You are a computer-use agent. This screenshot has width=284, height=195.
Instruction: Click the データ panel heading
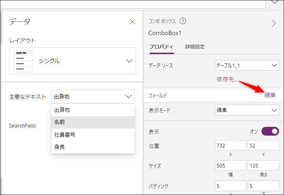(x=20, y=21)
